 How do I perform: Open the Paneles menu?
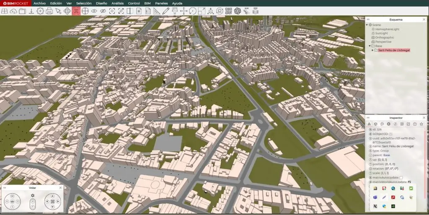(x=161, y=3)
